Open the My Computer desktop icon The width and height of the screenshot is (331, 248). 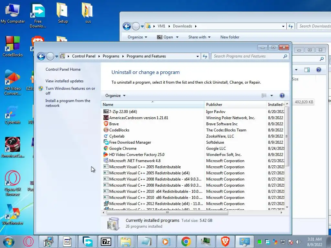13,13
